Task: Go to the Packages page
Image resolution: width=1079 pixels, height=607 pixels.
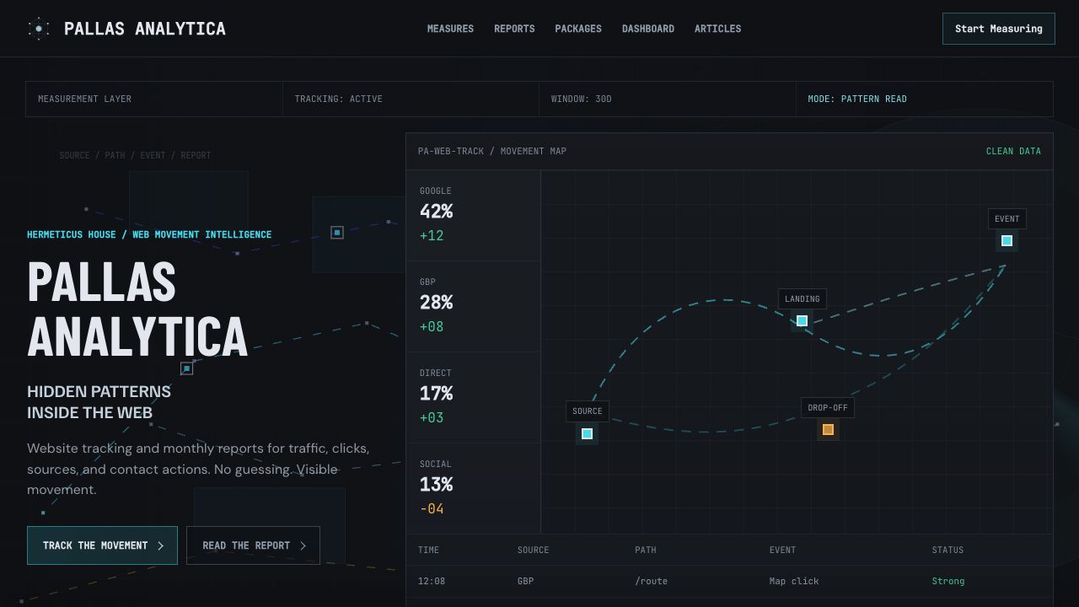Action: [578, 29]
